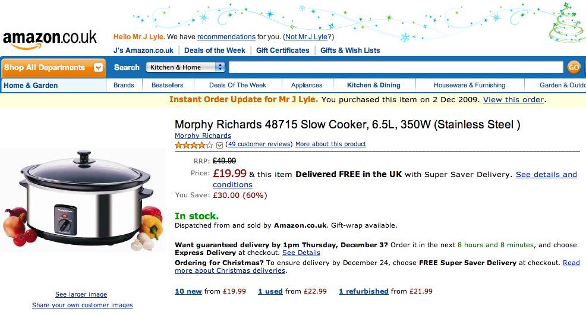Go to Deals Of The Week tab
Viewport: 586px width, 315px height.
click(x=237, y=85)
